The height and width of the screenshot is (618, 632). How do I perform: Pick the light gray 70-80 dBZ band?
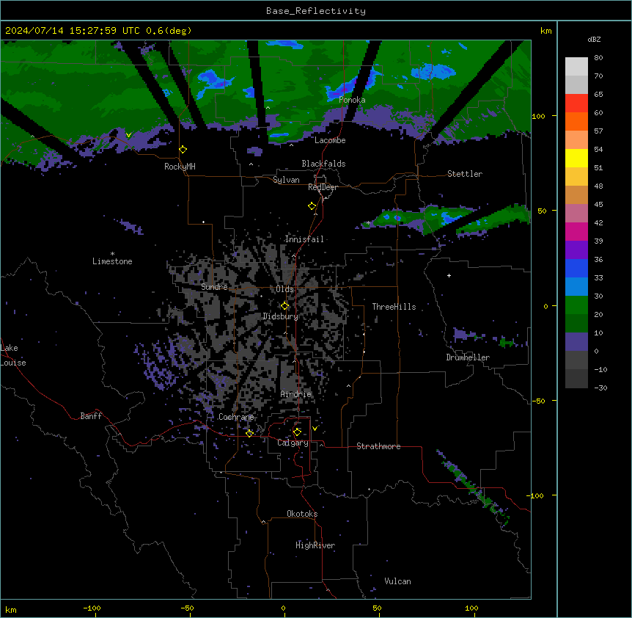(x=576, y=67)
